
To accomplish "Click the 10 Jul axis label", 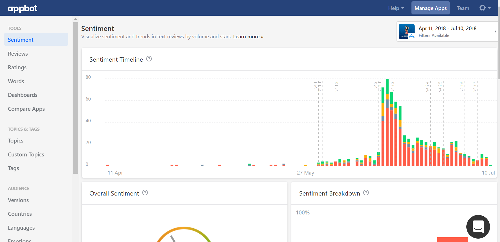I will click(488, 173).
